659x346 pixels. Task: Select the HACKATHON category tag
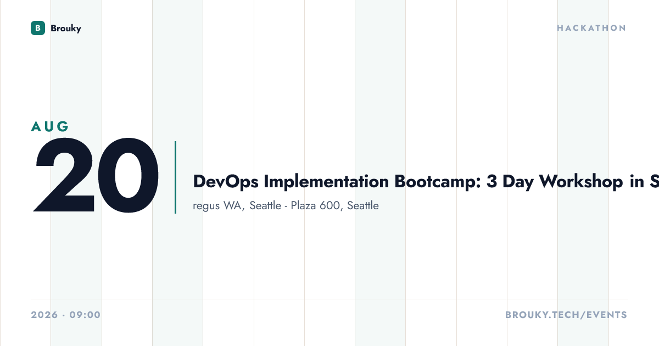coord(591,28)
